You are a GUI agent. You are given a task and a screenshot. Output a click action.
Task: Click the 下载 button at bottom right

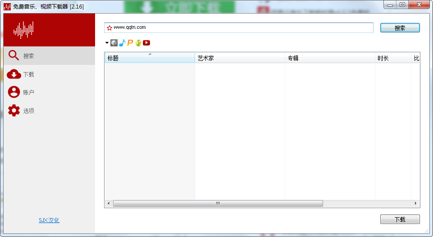pyautogui.click(x=400, y=219)
